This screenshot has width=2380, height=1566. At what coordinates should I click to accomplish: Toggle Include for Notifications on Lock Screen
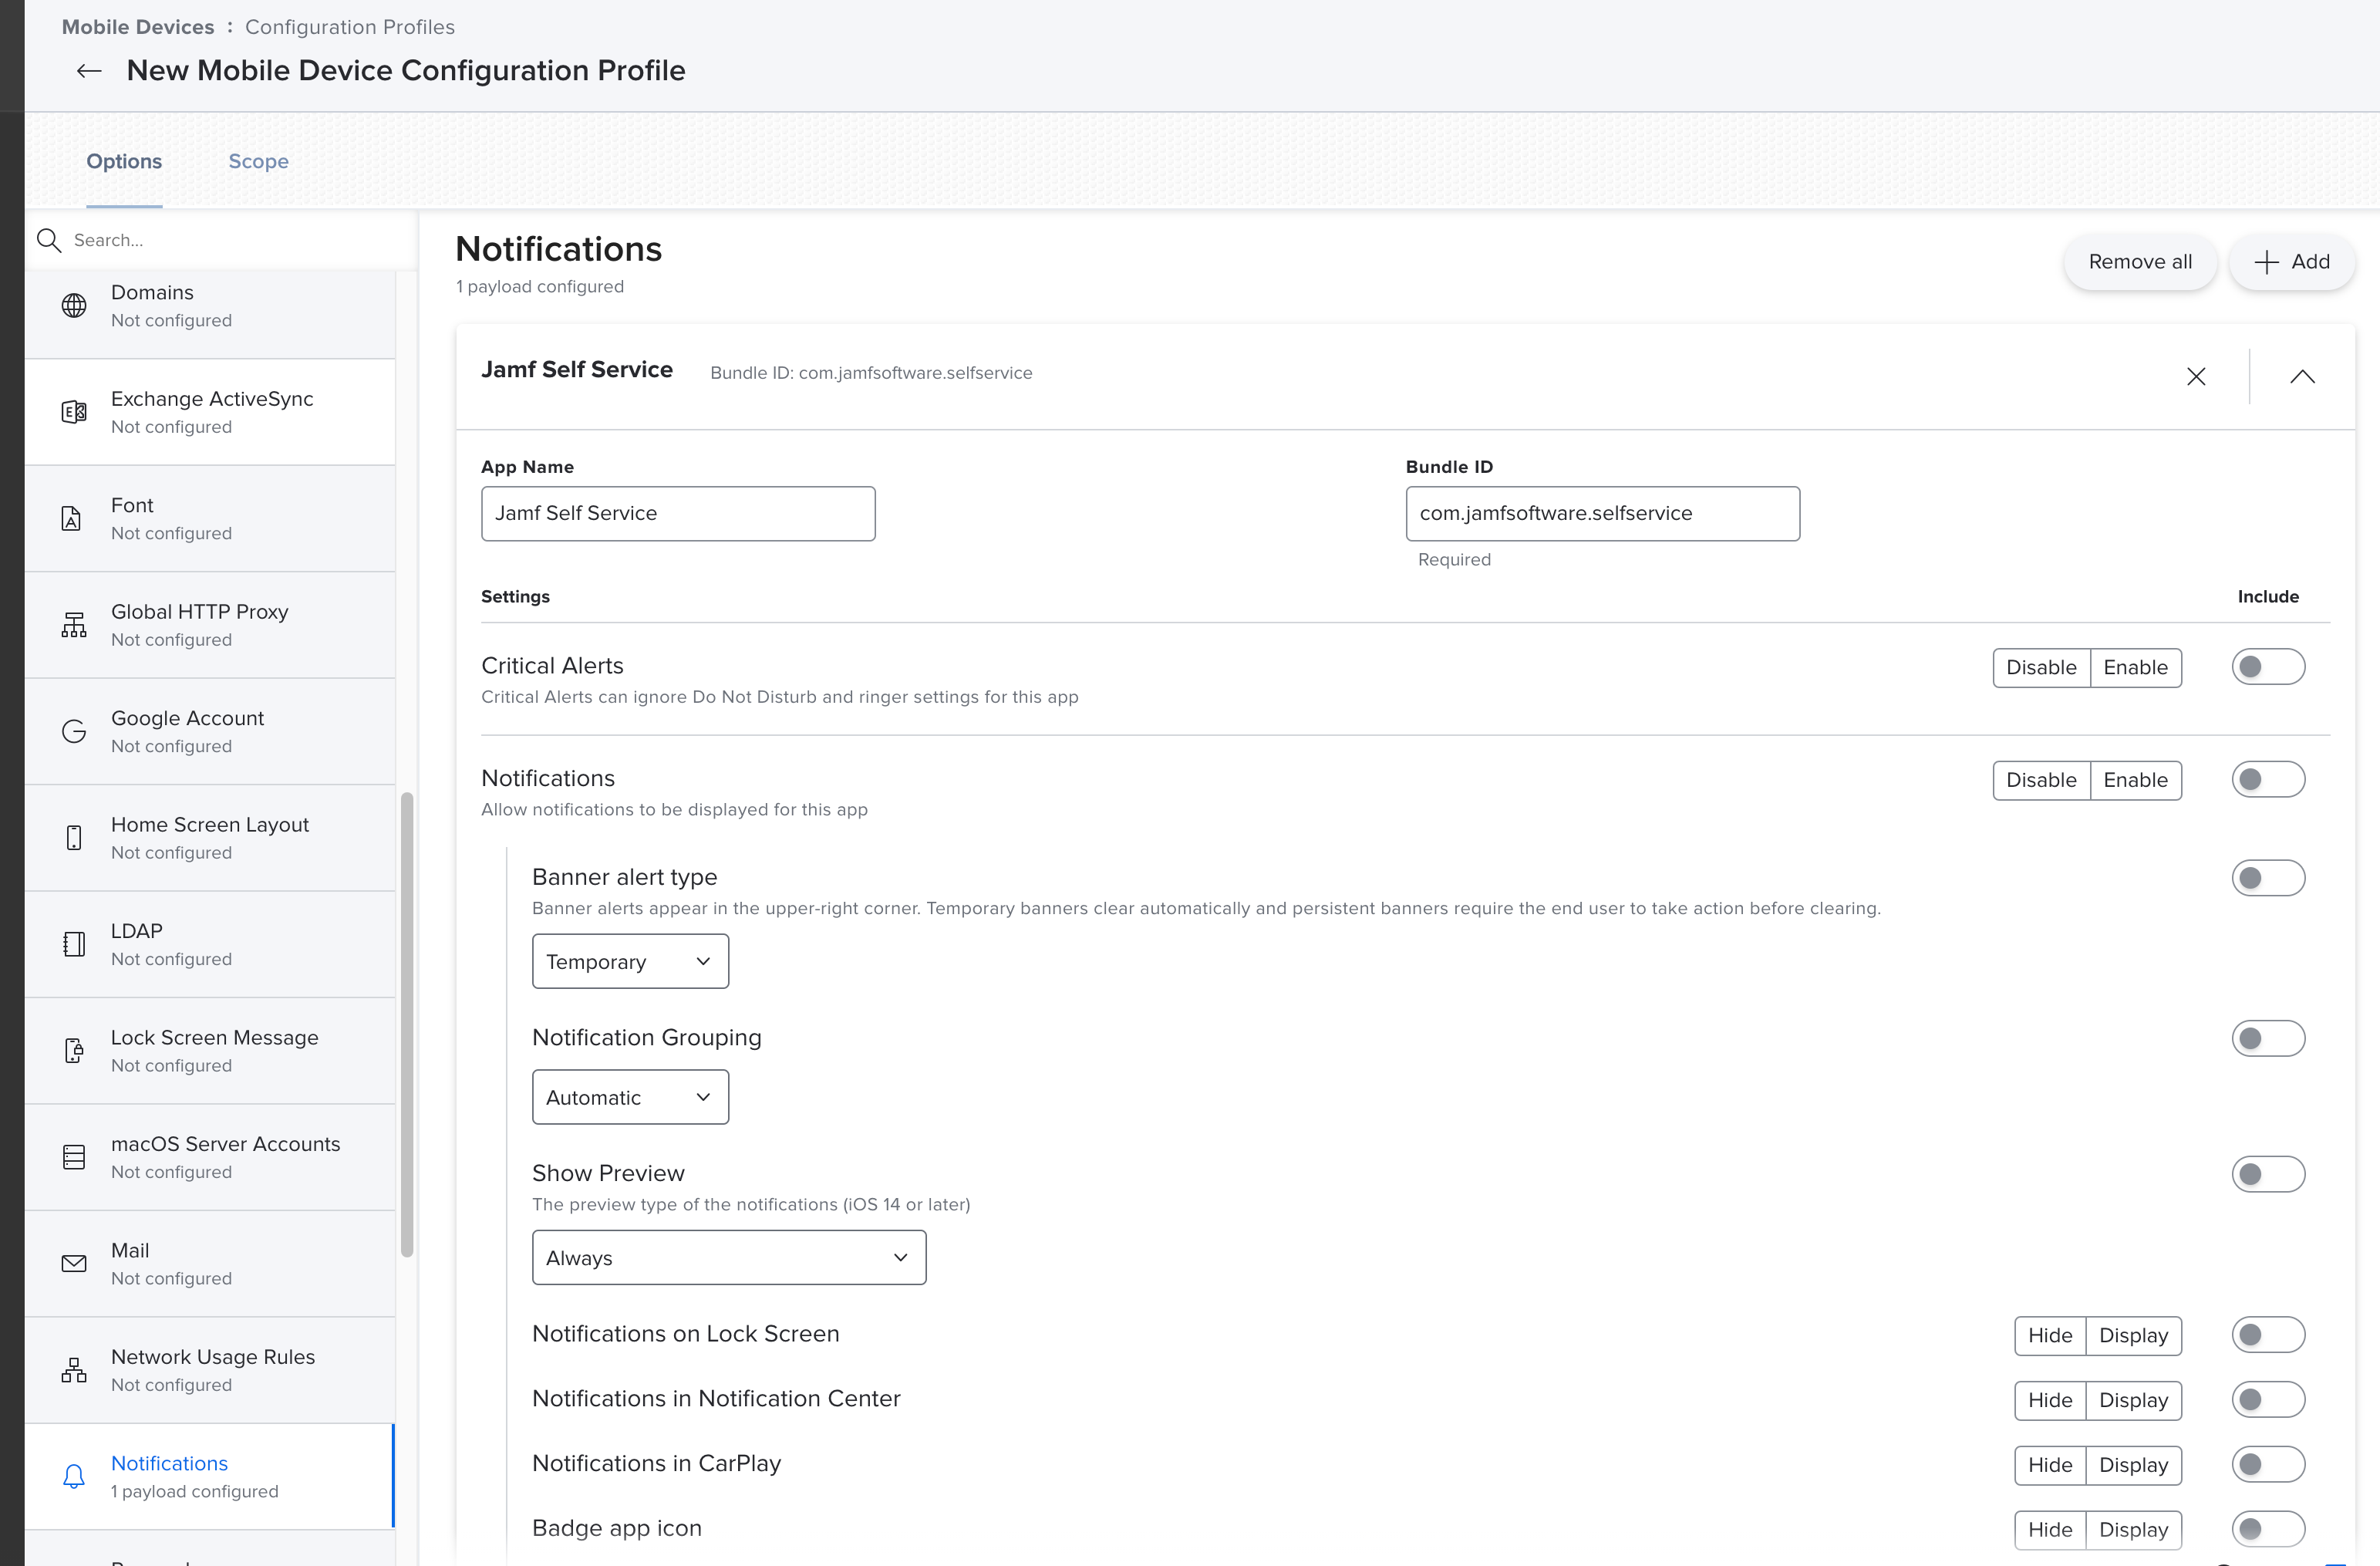[x=2268, y=1335]
